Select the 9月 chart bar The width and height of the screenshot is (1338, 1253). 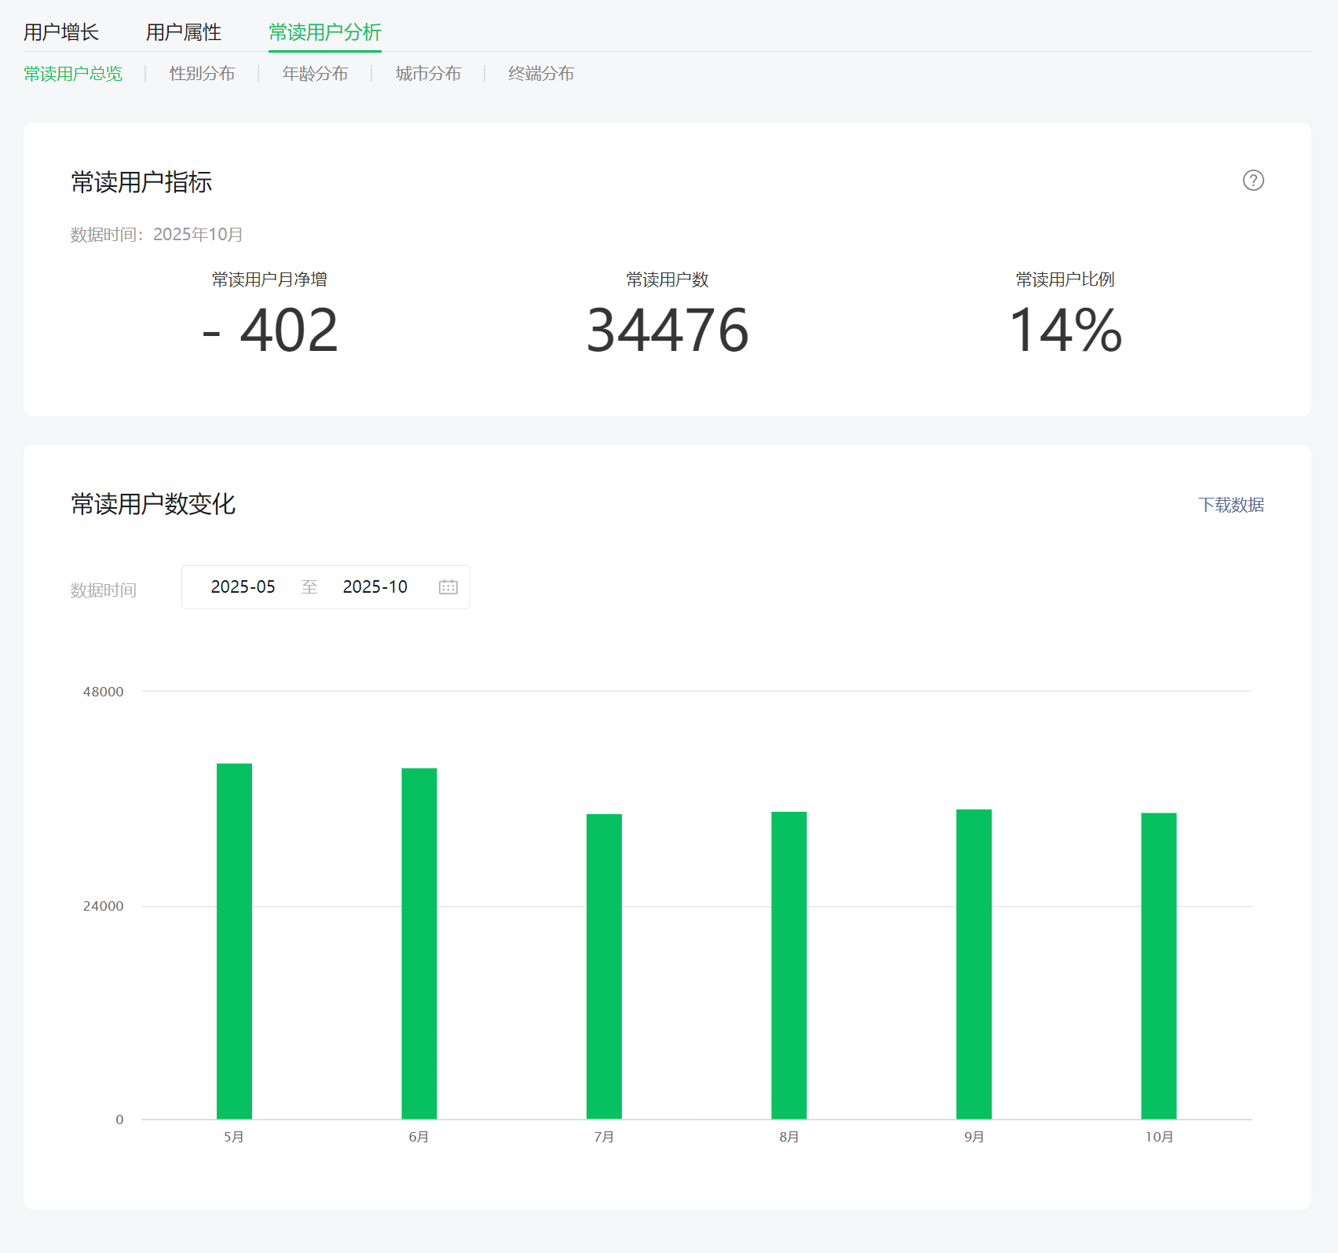pos(974,963)
